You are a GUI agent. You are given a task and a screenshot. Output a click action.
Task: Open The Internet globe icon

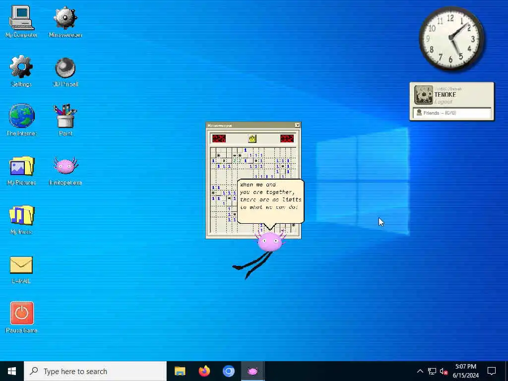21,120
